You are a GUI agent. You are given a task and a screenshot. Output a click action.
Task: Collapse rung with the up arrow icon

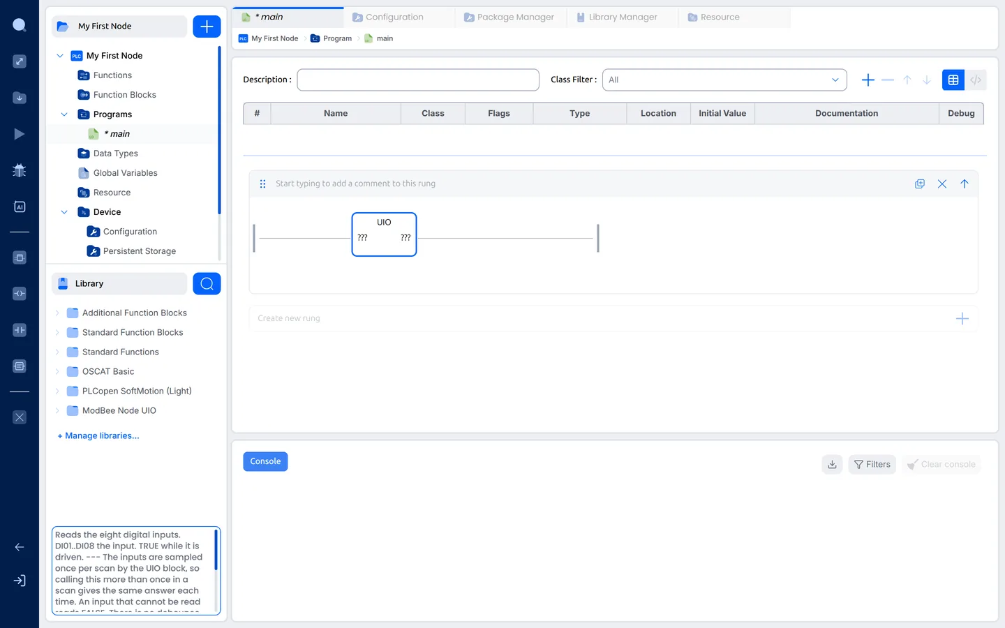pyautogui.click(x=965, y=184)
